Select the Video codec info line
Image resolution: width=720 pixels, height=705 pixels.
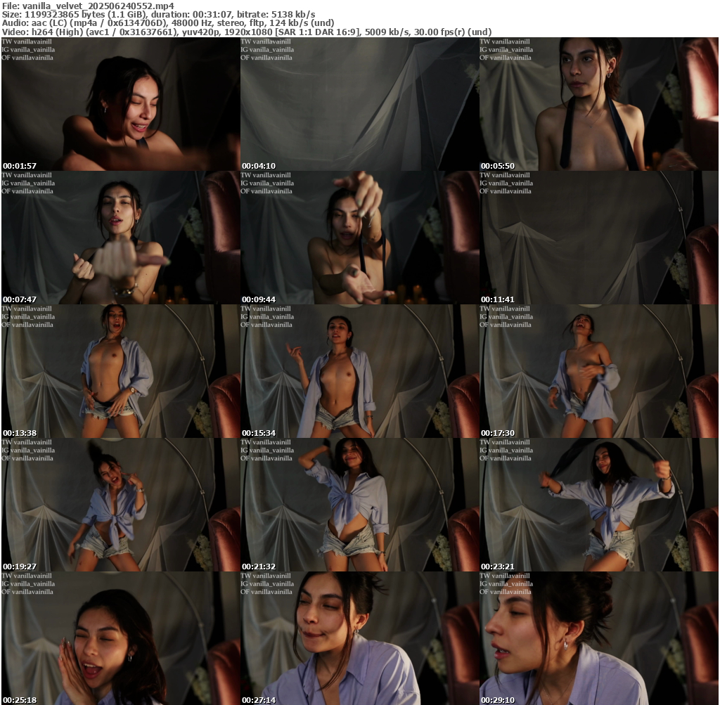(246, 32)
